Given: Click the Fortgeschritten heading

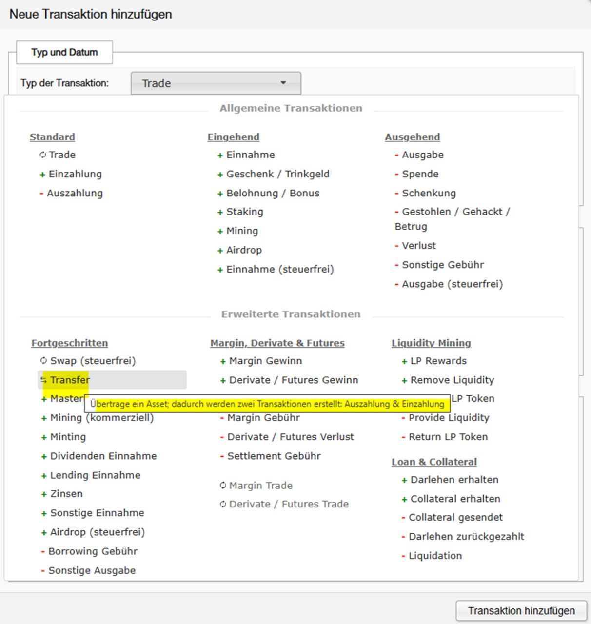Looking at the screenshot, I should pyautogui.click(x=69, y=343).
